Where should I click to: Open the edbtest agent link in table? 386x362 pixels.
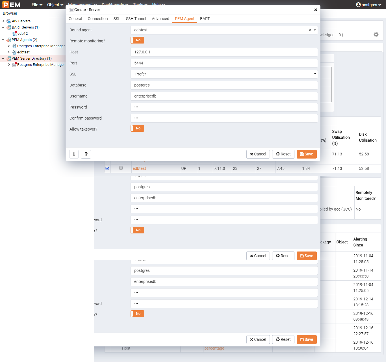coord(139,168)
